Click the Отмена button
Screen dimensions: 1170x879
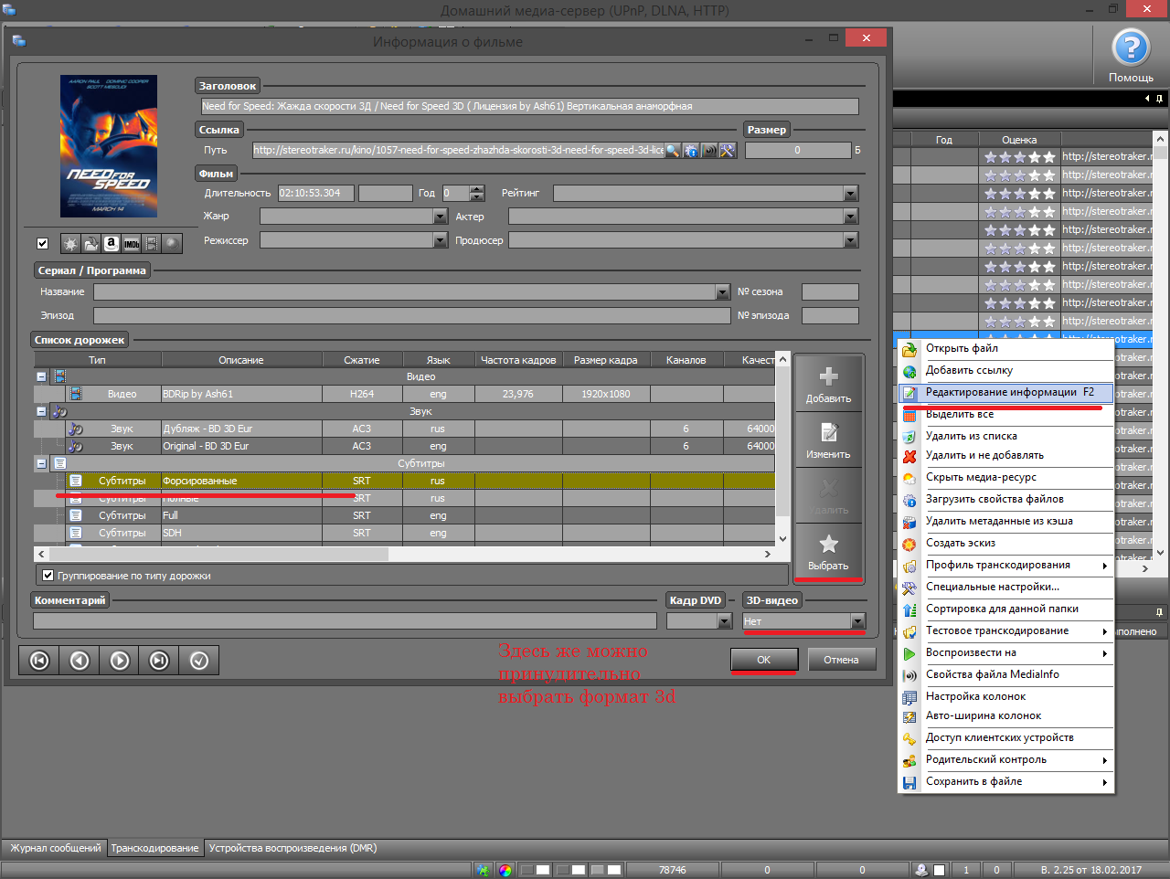[841, 660]
